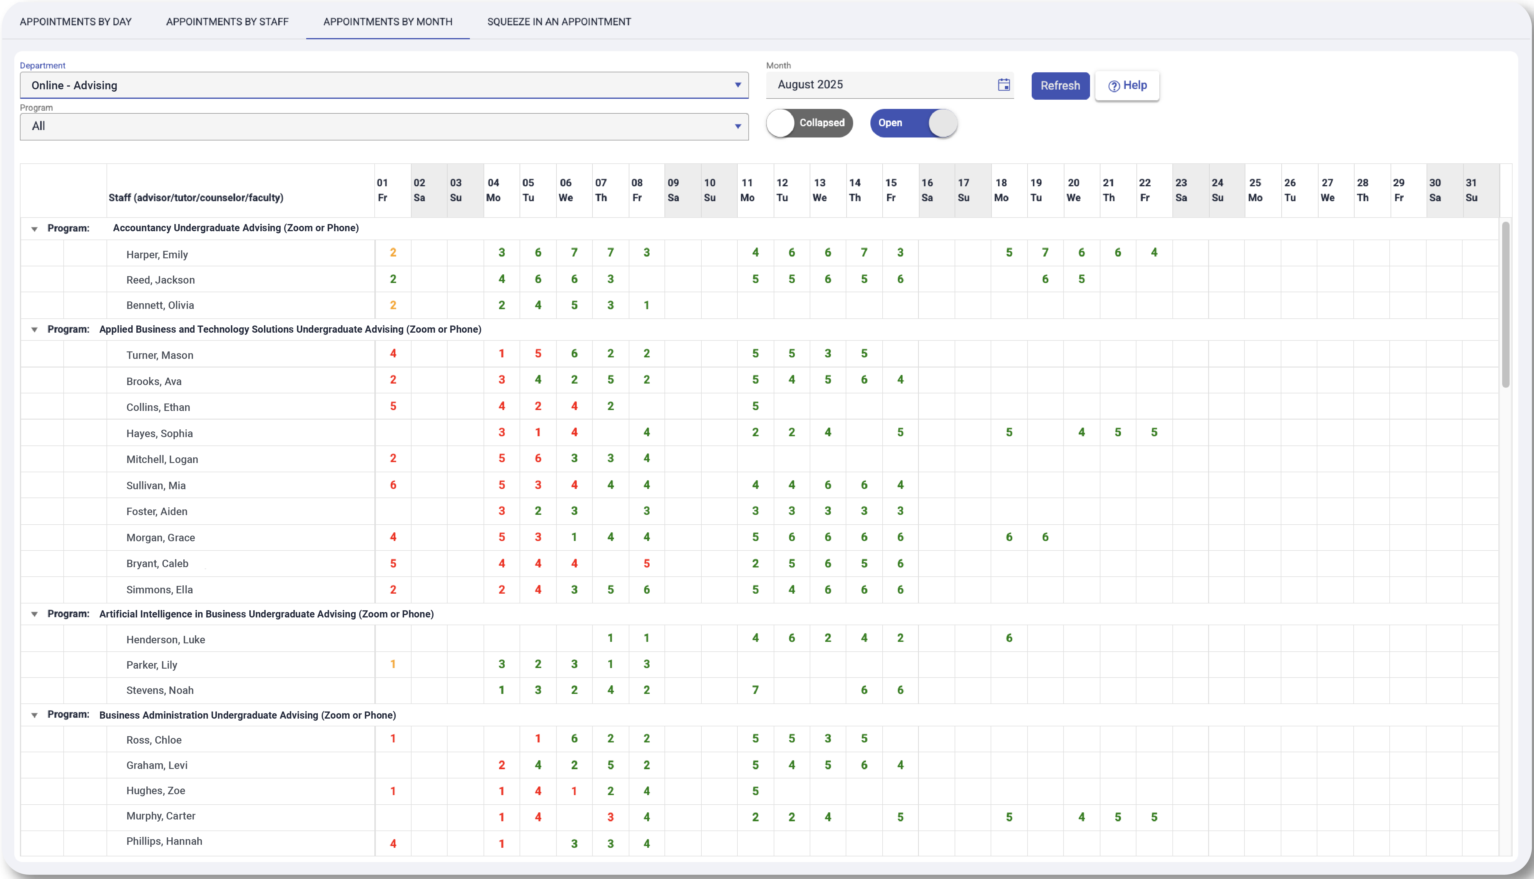
Task: Click Morgan, Grace's count for 19 Tu
Action: 1045,537
